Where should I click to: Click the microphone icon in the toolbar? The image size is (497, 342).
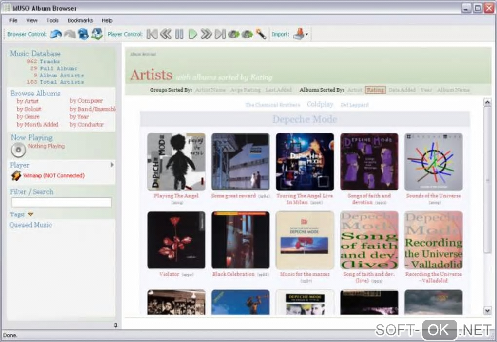coord(261,34)
